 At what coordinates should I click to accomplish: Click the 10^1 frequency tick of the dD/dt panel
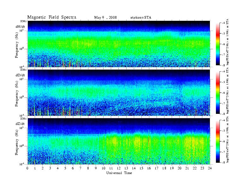pyautogui.click(x=21, y=79)
